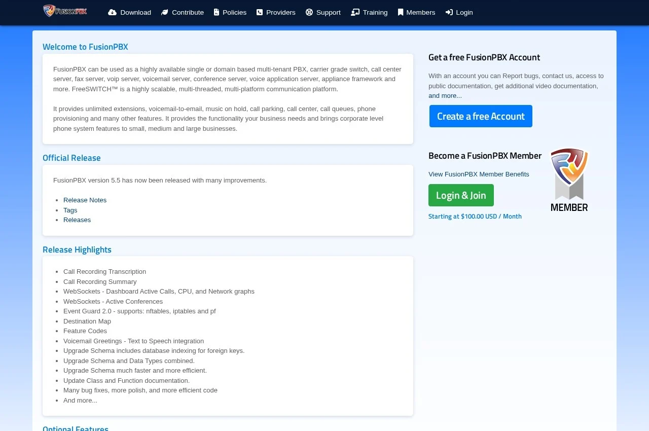649x431 pixels.
Task: Click 'Update Class and Function documentation' item
Action: click(x=126, y=381)
